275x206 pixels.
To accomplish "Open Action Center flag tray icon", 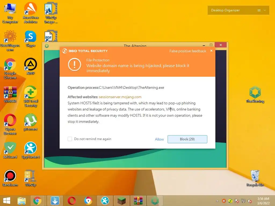I will [x=237, y=201].
